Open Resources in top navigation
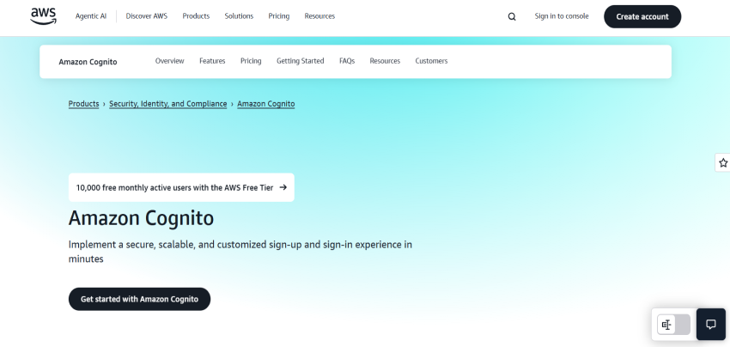 (319, 16)
